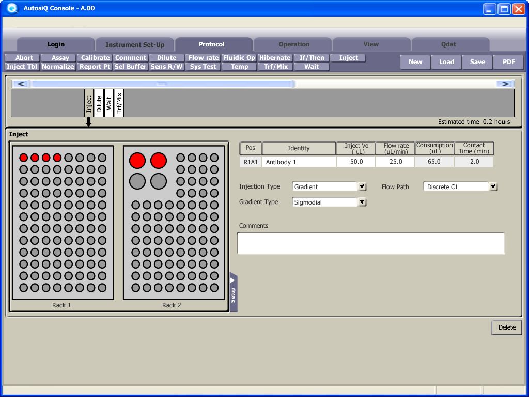Open the Instrument Set-Up tab
Viewport: 529px width, 406px height.
coord(135,44)
